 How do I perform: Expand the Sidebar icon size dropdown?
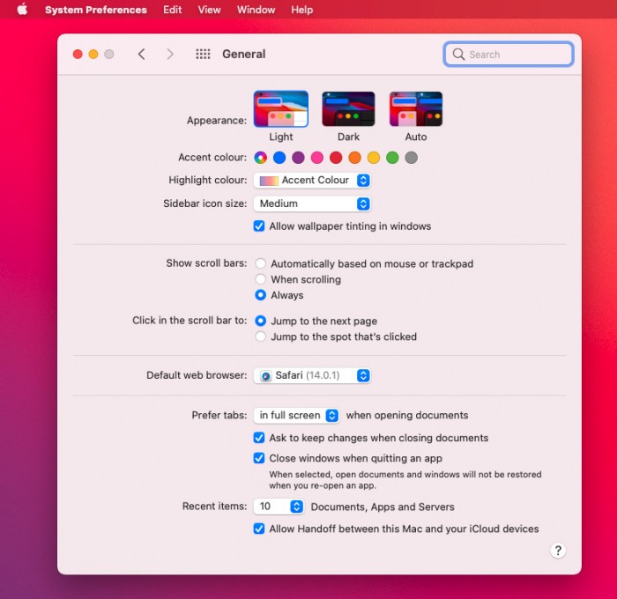(x=312, y=203)
